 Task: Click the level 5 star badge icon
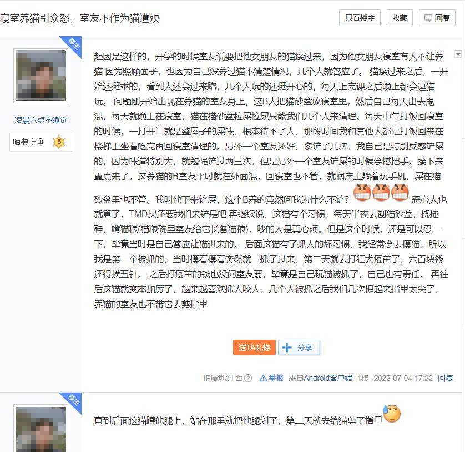pyautogui.click(x=59, y=142)
